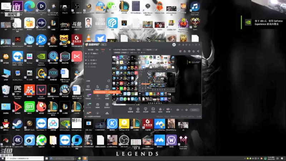
Task: Open toolbox settings circle icon
Action: 109,81
